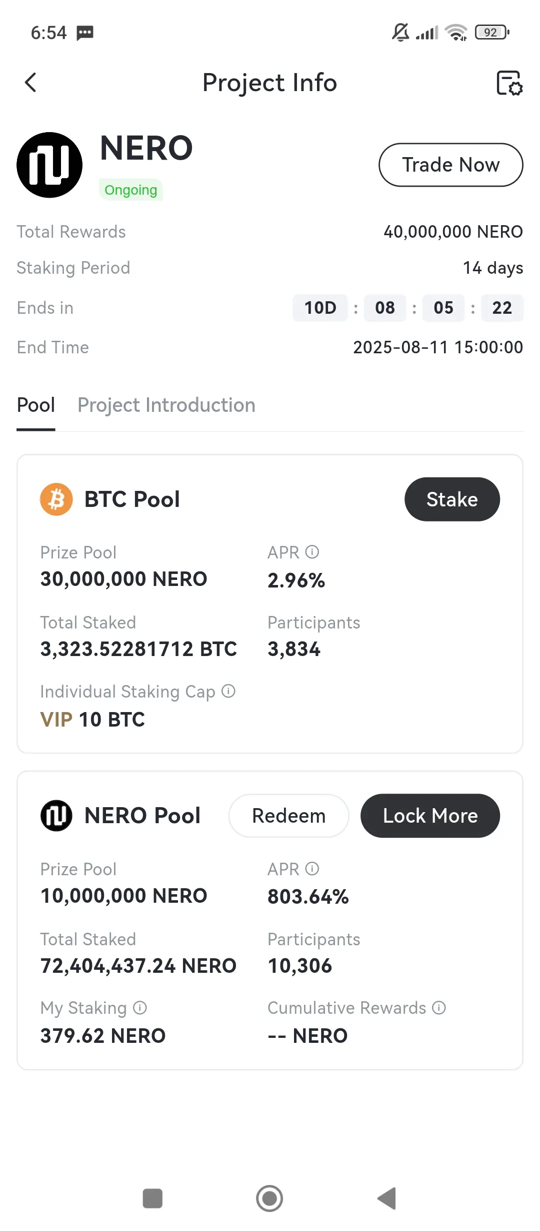Screen dimensions: 540x1231
Task: Tap the Bitcoin icon in BTC Pool
Action: click(x=56, y=499)
